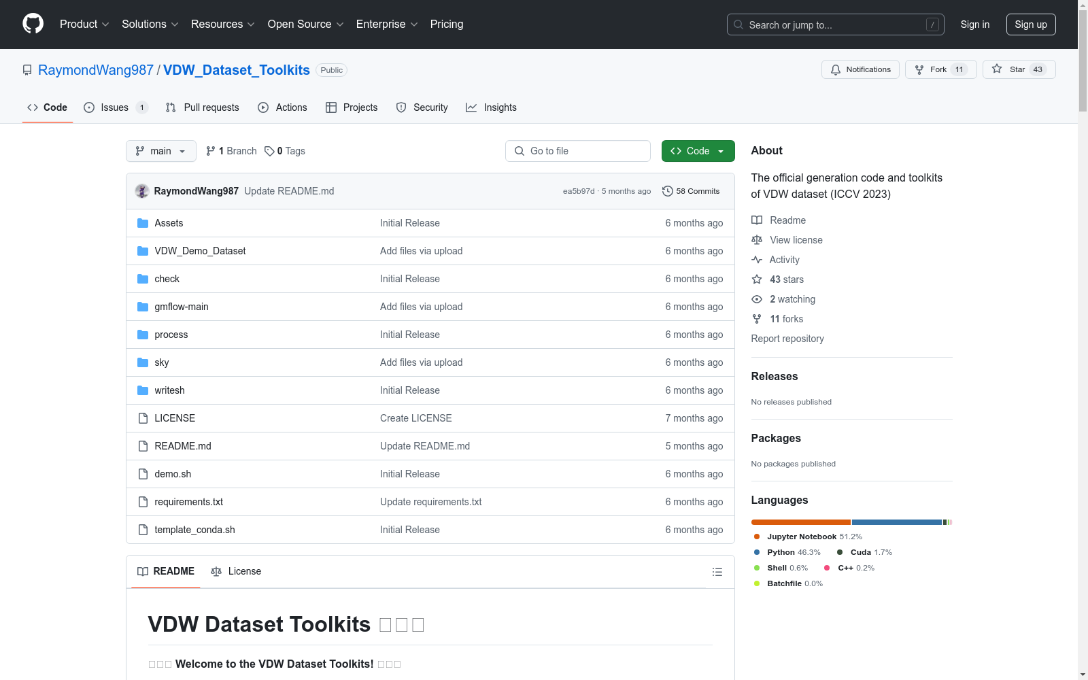Fork the repository
The height and width of the screenshot is (680, 1088).
click(940, 69)
